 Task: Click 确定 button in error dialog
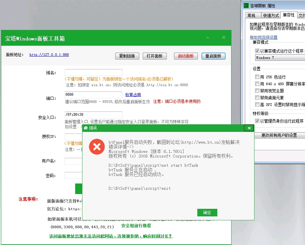click(207, 212)
